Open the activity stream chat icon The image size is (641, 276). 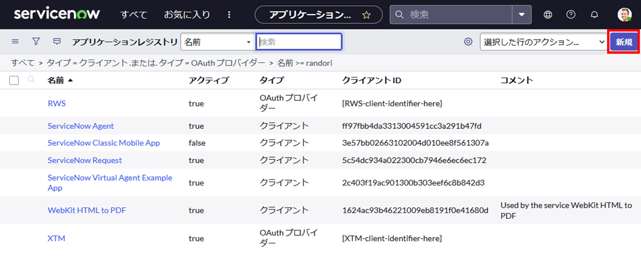tap(58, 41)
